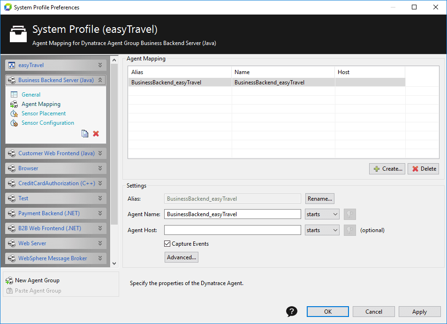Click the System Profile drawer icon in header

point(18,34)
